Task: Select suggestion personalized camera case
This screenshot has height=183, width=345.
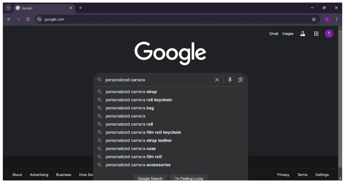Action: [170, 149]
